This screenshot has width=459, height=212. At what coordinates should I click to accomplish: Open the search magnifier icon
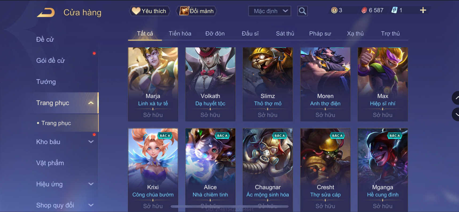click(x=302, y=11)
